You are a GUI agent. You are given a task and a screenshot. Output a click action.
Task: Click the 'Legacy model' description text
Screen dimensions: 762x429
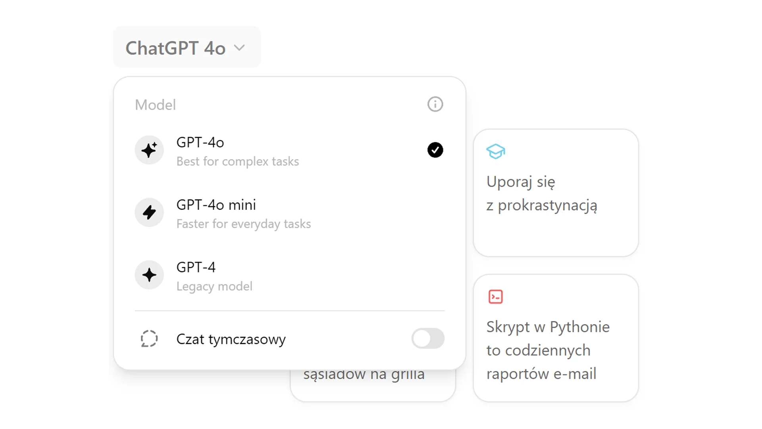click(x=214, y=286)
